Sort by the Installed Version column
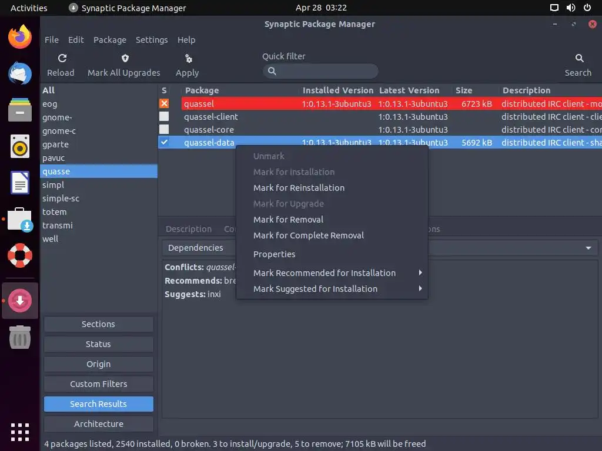The width and height of the screenshot is (602, 451). click(x=337, y=90)
